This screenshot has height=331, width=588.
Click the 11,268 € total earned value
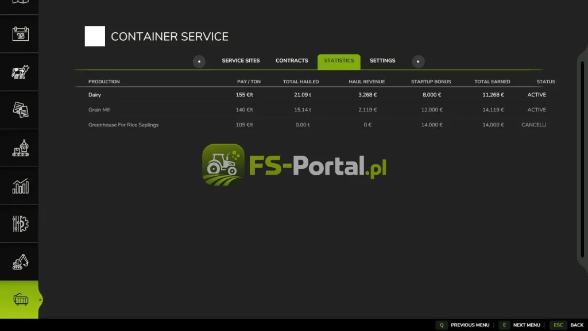493,95
